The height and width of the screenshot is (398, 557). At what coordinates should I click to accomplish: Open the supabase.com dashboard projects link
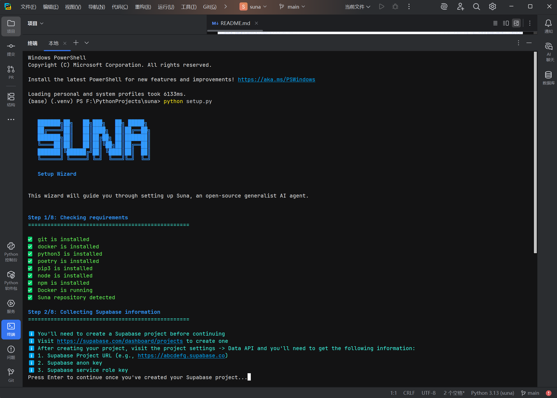(120, 341)
